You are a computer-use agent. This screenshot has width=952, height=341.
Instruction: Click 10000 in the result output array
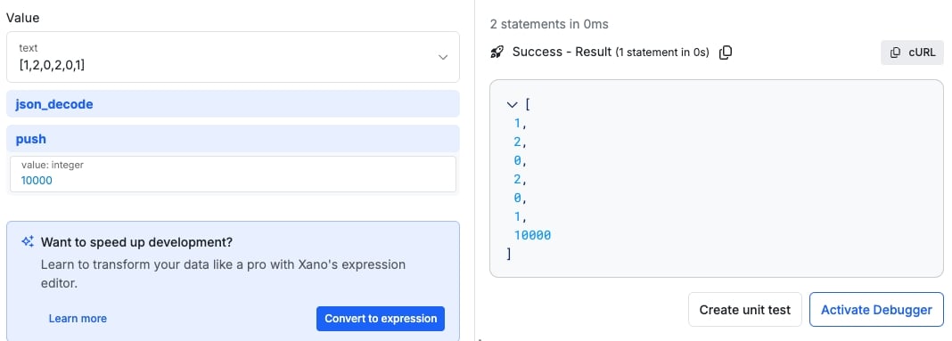532,235
